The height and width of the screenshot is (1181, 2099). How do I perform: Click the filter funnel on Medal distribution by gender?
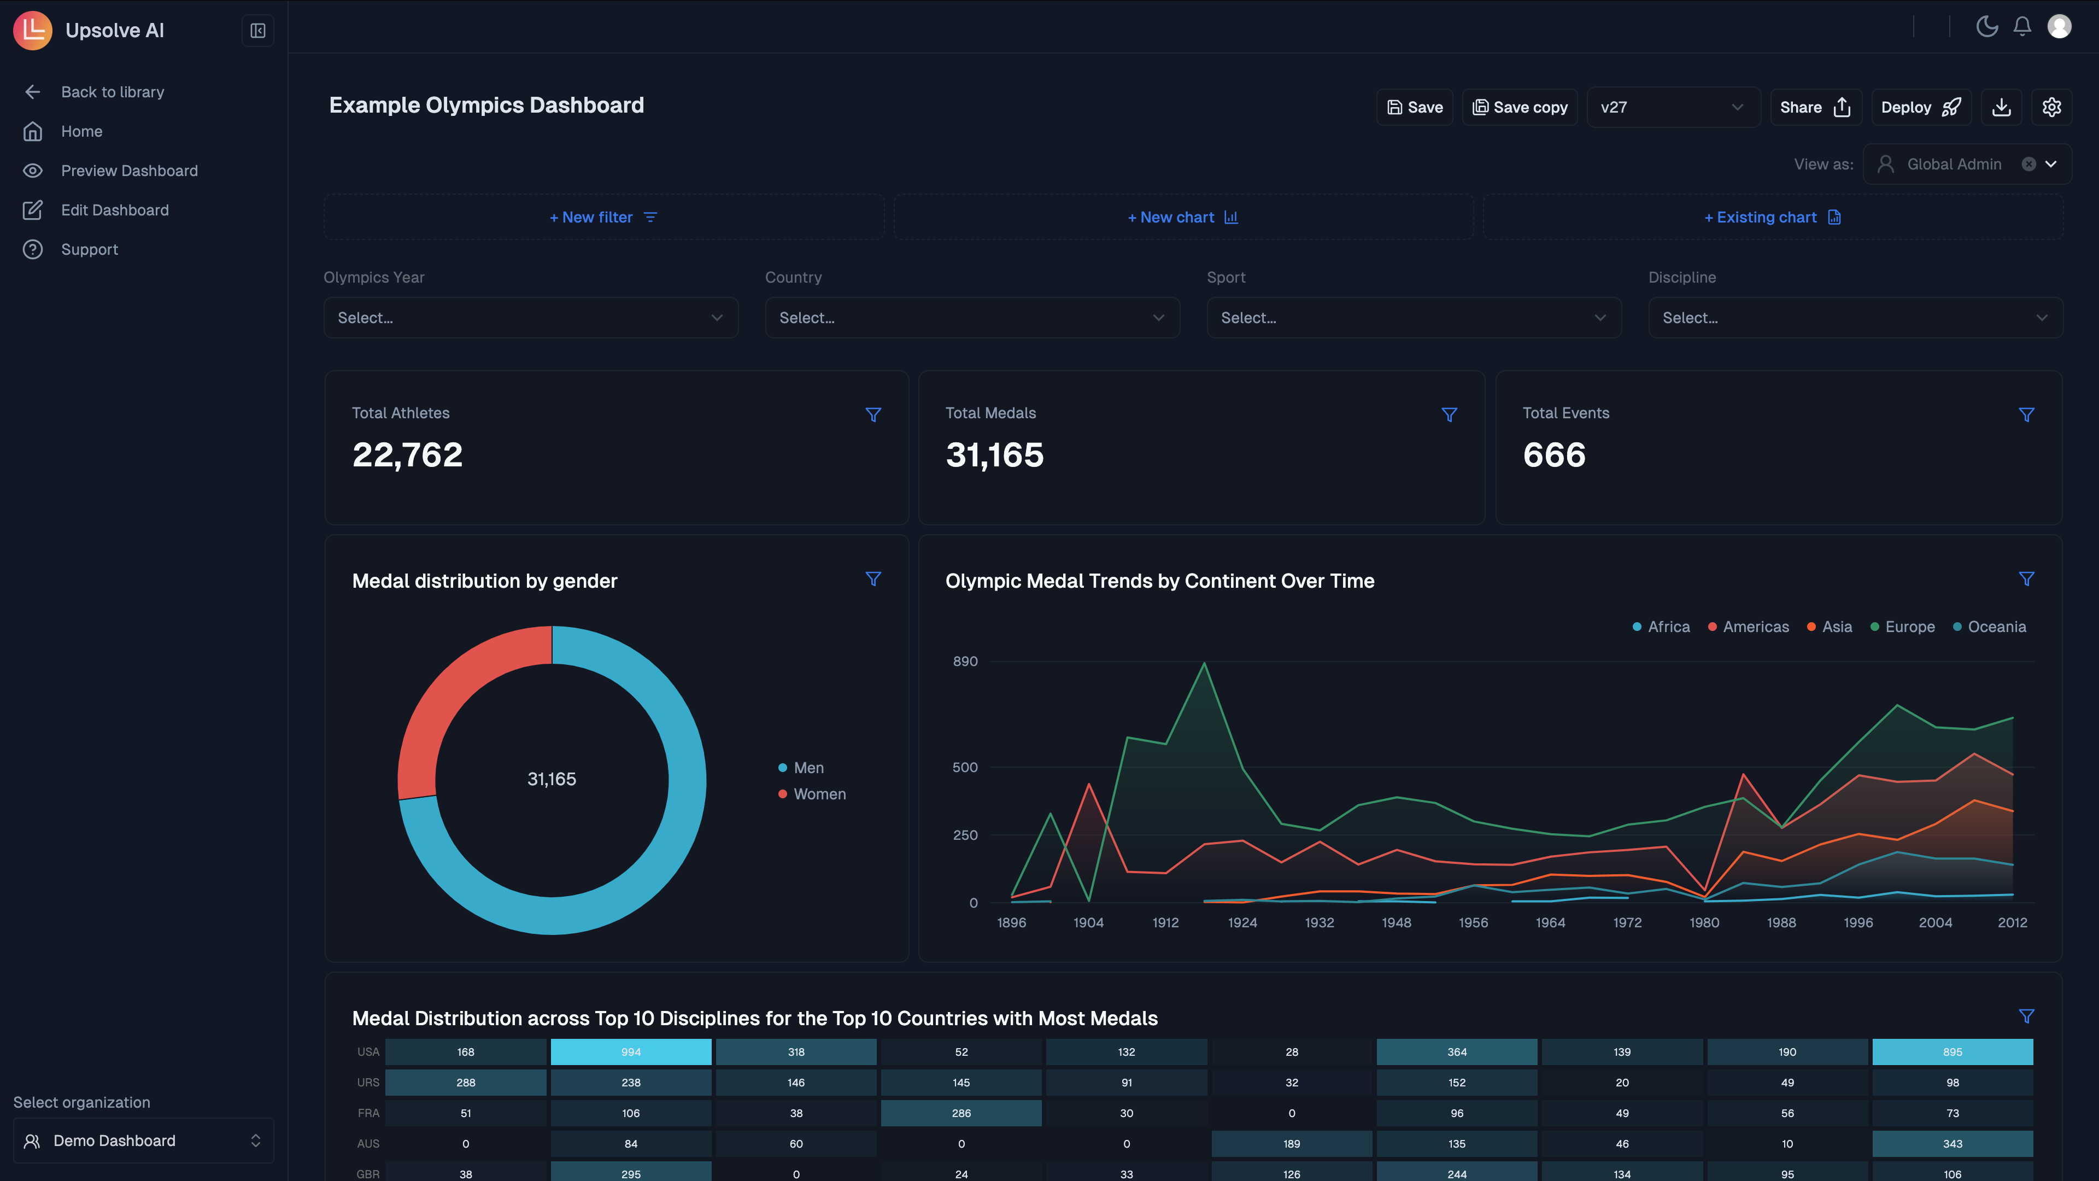click(873, 578)
